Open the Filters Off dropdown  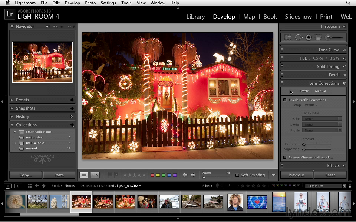[326, 186]
